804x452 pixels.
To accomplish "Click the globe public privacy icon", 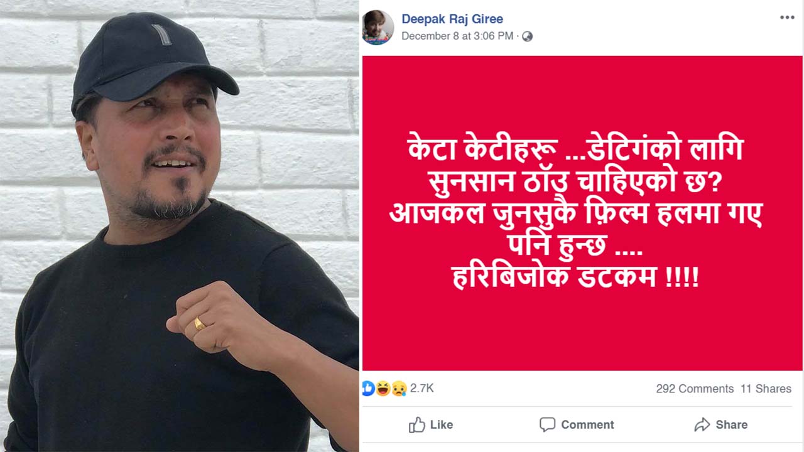I will [x=527, y=36].
